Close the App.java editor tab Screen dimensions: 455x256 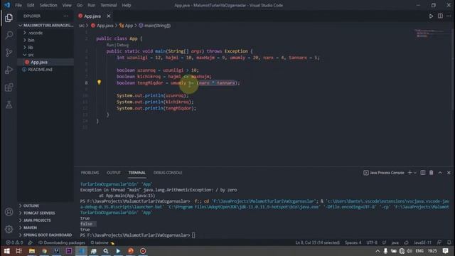(109, 16)
